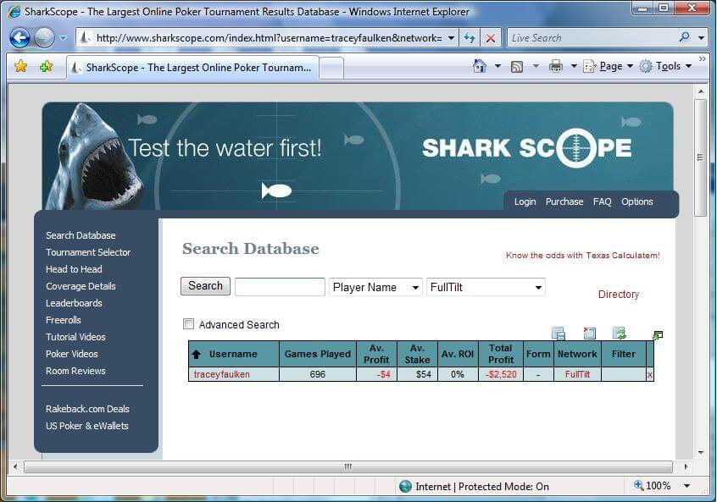Remove traceyfaulken row with the red x

tap(650, 374)
